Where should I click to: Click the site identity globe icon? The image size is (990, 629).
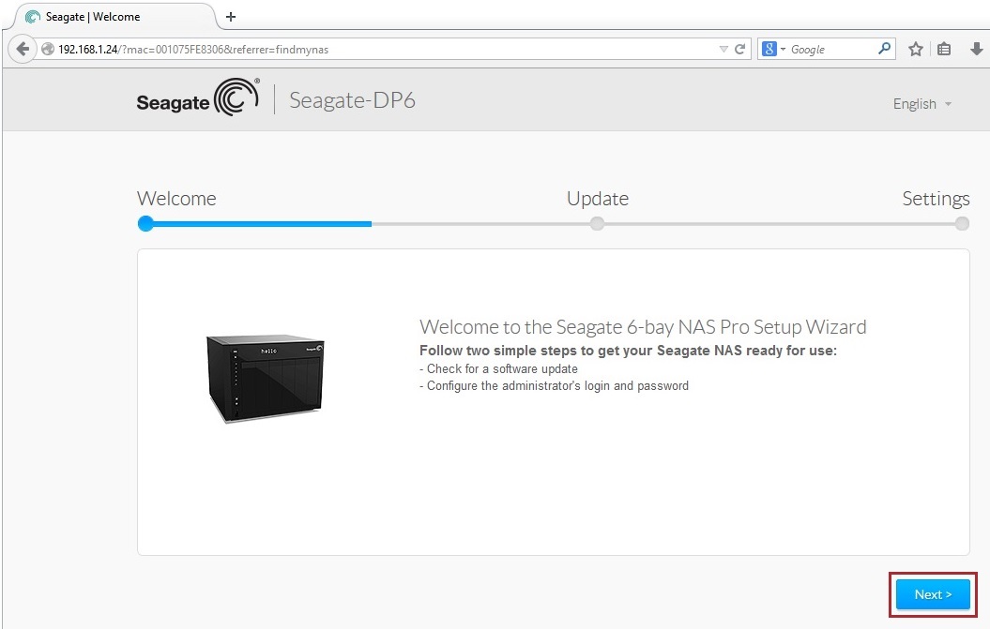coord(47,49)
